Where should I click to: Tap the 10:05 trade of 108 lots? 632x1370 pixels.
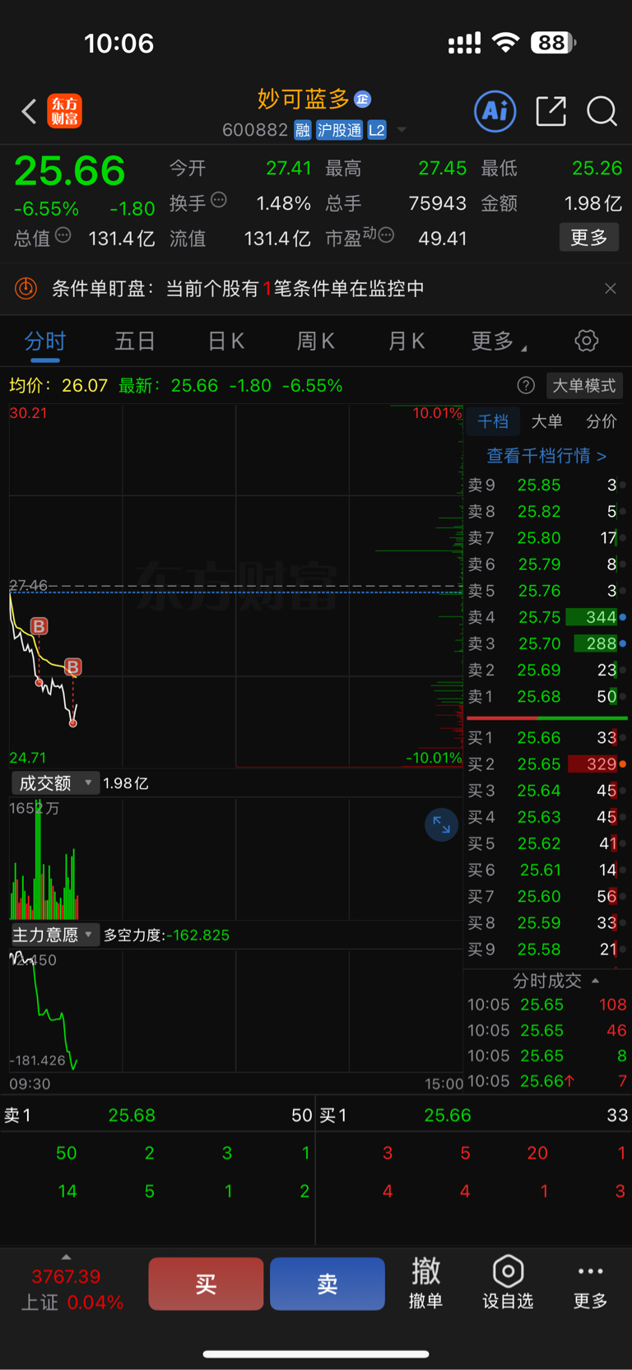pos(546,1005)
